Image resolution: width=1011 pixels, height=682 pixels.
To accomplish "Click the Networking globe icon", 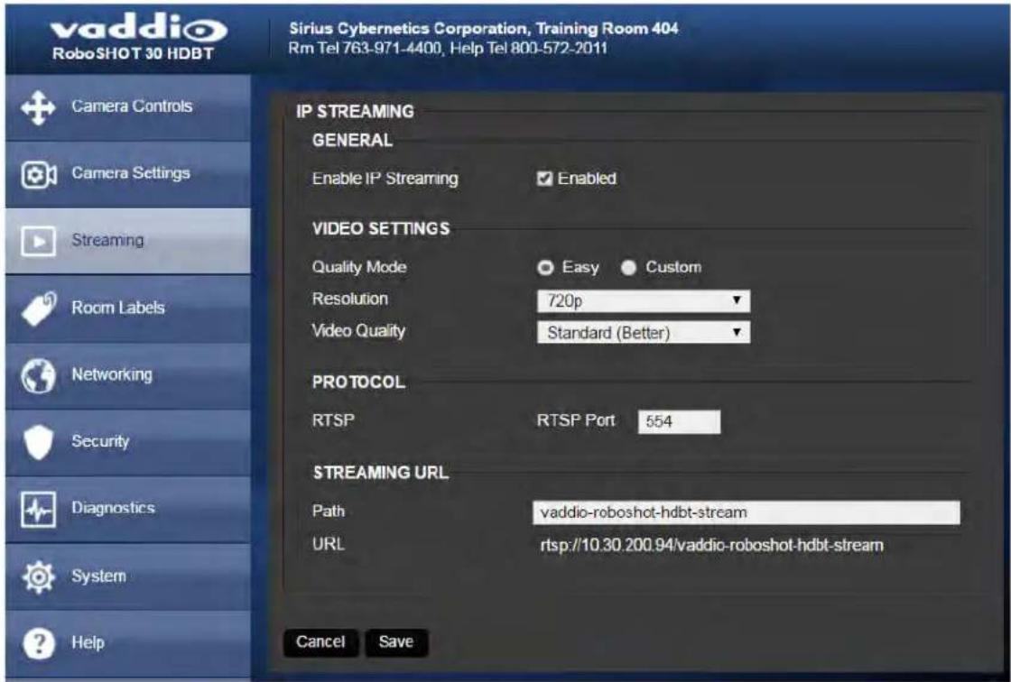I will point(39,376).
